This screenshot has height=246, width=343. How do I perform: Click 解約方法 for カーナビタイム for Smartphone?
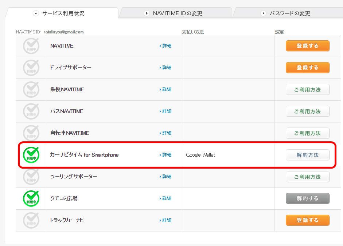click(307, 155)
